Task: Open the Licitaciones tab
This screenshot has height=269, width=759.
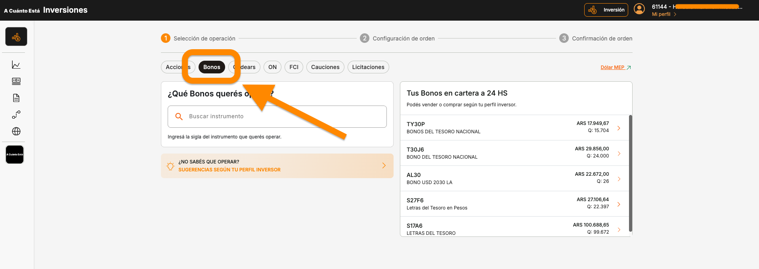Action: click(x=368, y=67)
